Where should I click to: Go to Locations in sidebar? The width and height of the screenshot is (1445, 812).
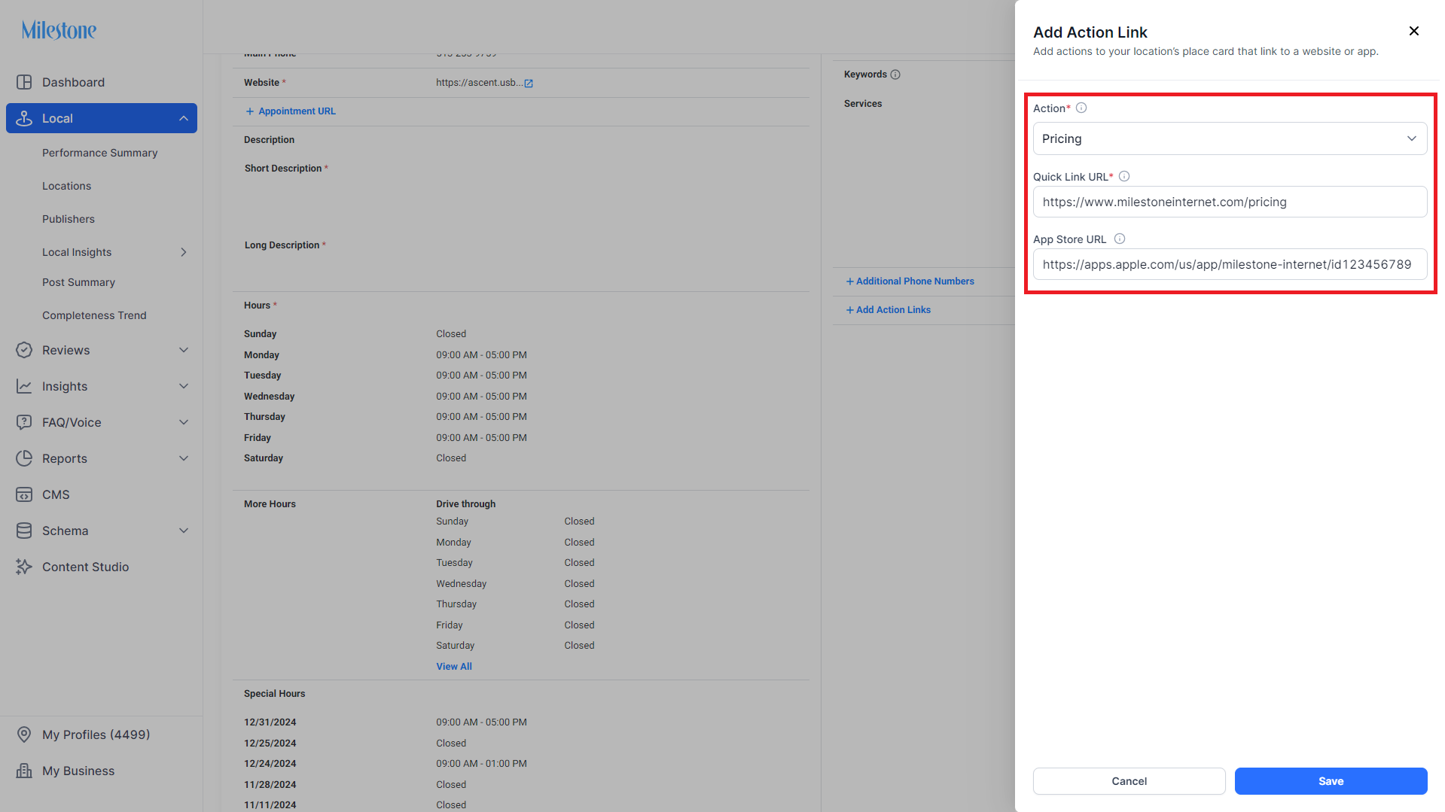[x=66, y=186]
